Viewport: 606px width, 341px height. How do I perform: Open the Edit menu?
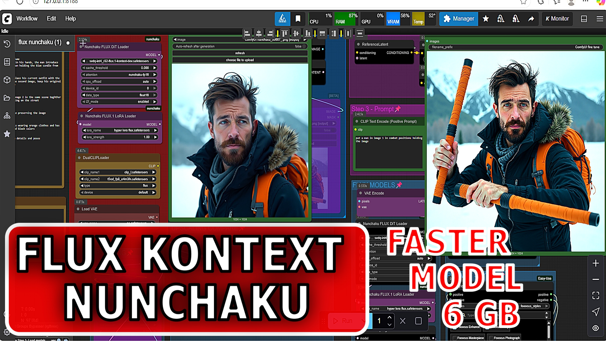pos(51,19)
